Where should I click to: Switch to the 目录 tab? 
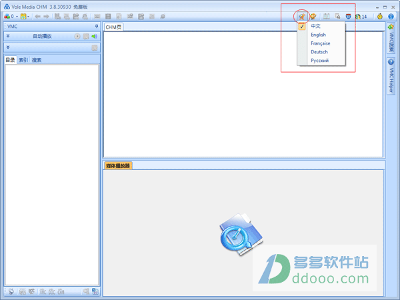point(11,60)
